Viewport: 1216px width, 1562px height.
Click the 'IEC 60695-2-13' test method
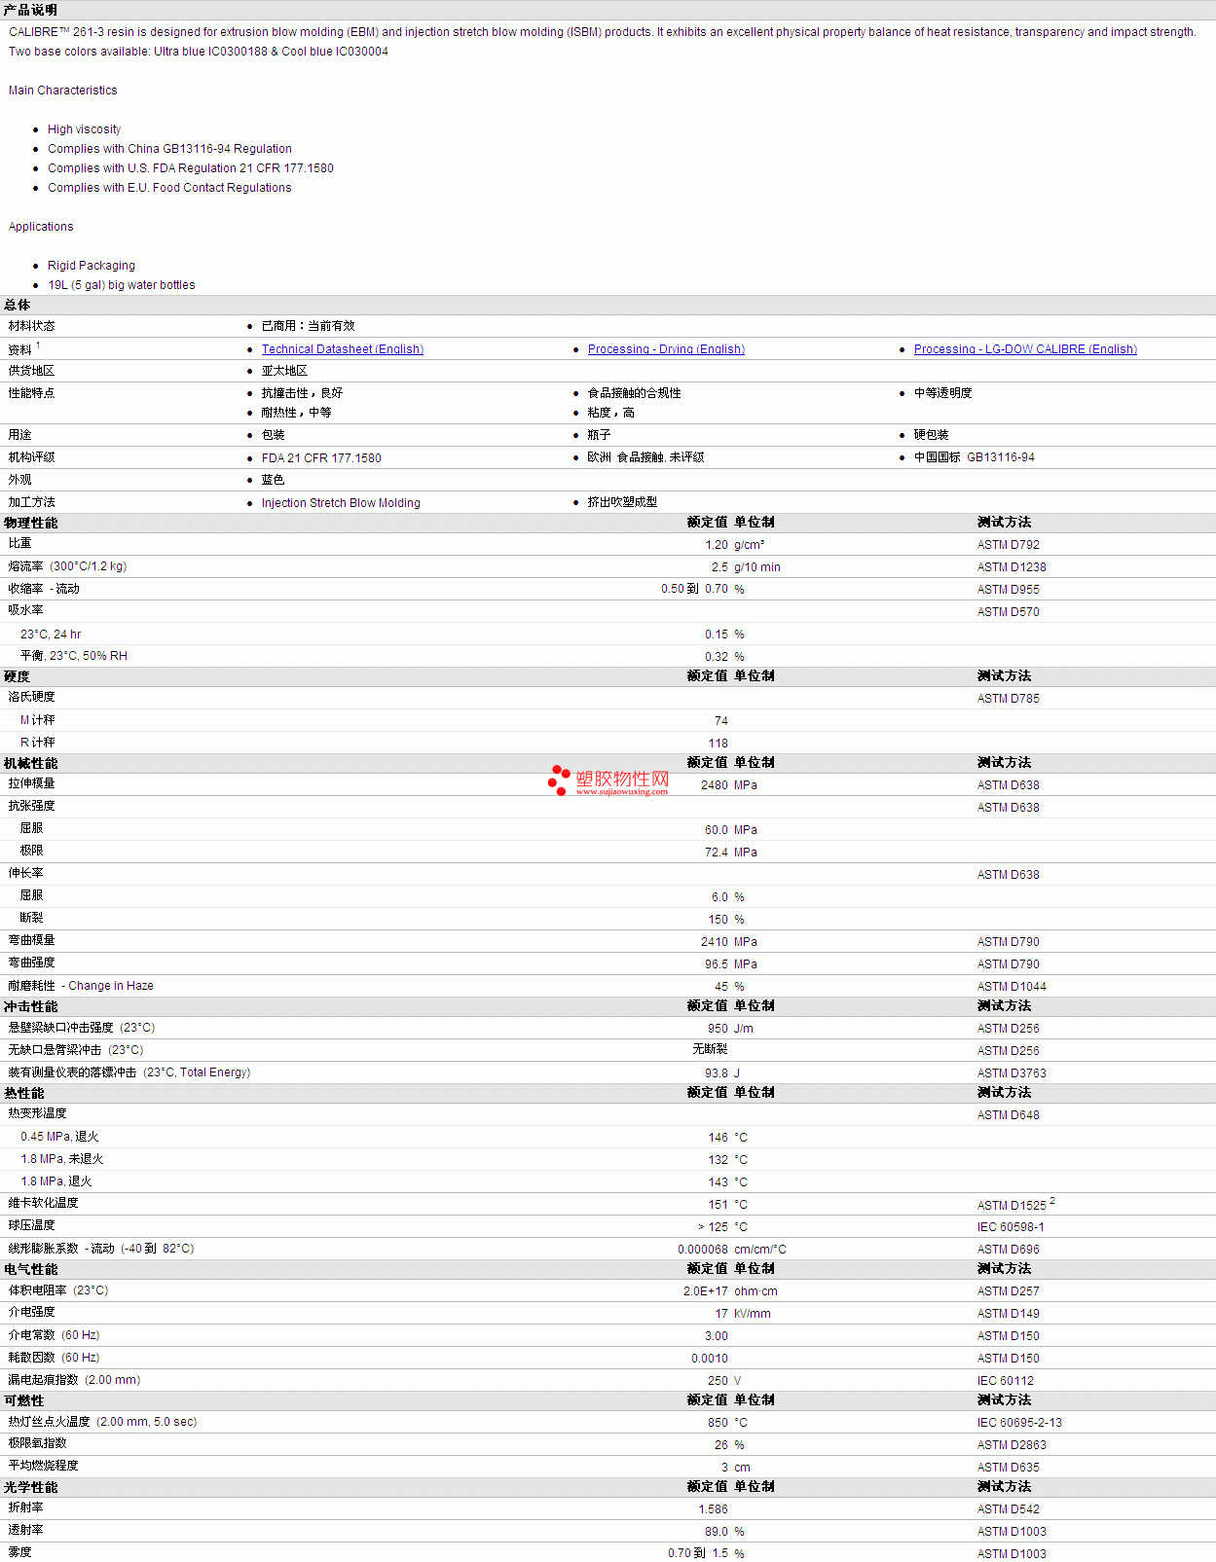pos(1019,1423)
